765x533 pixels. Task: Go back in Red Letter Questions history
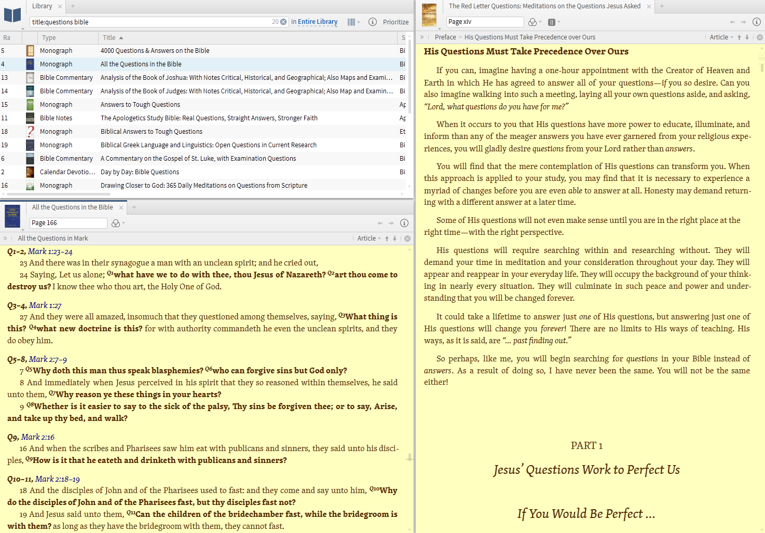(x=732, y=22)
